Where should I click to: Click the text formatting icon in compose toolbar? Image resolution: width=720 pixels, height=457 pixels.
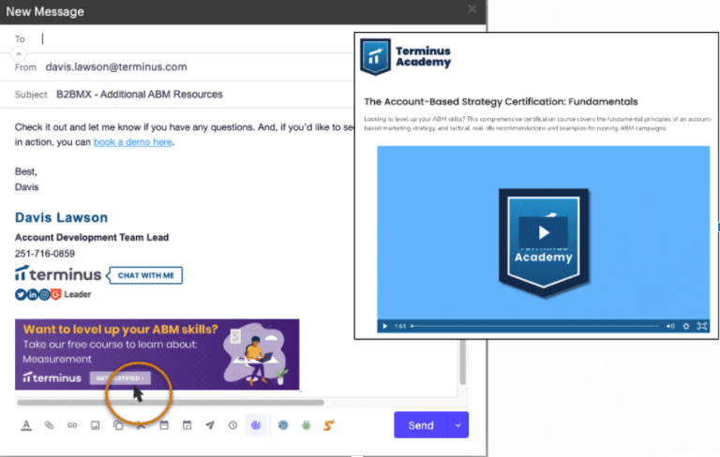(x=26, y=425)
